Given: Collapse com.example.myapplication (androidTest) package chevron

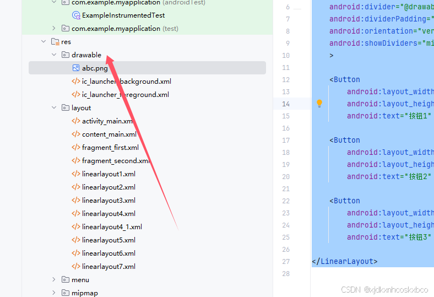Looking at the screenshot, I should [54, 2].
